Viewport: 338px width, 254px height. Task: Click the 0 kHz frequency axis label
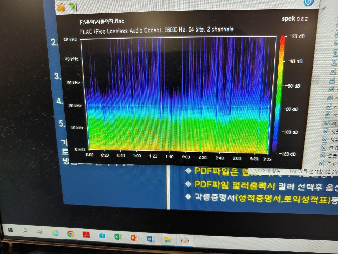pyautogui.click(x=80, y=149)
